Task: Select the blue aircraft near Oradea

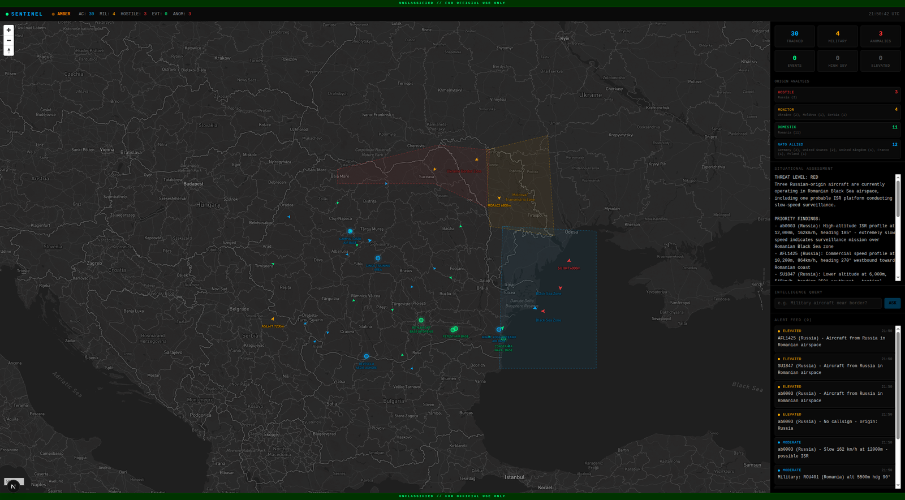Action: click(288, 217)
